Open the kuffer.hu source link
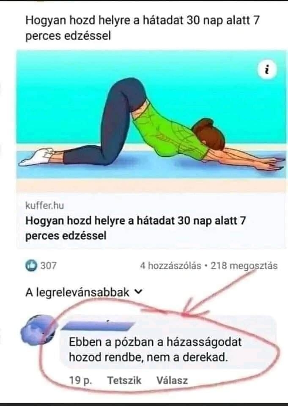 (44, 206)
